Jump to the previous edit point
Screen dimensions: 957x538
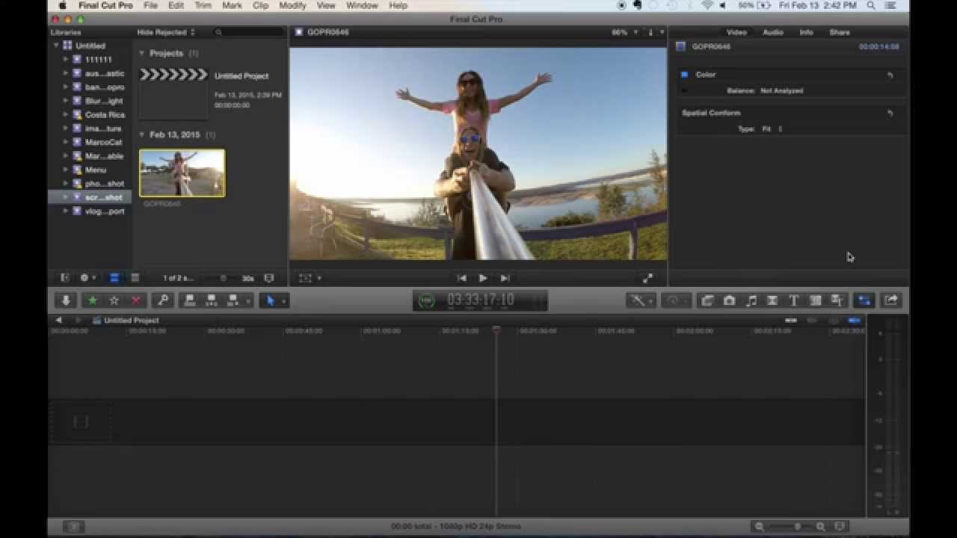point(461,278)
